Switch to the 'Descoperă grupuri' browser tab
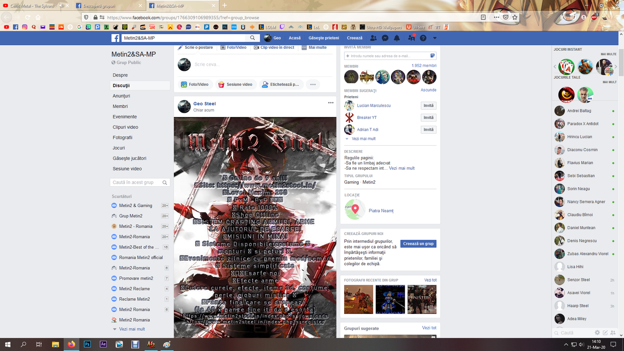 click(x=110, y=5)
